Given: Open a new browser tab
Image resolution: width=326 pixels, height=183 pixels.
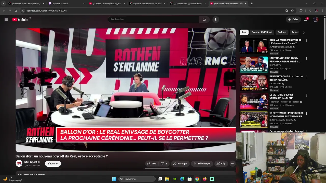Looking at the screenshot, I should [251, 4].
